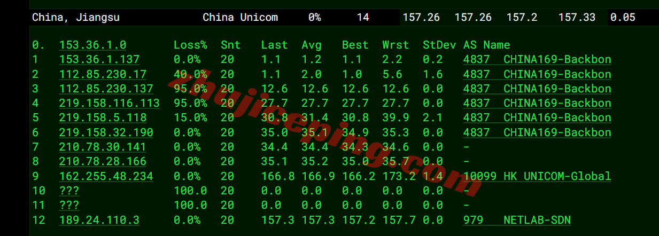
Task: Click the ??? entry on hop 10
Action: coord(69,191)
